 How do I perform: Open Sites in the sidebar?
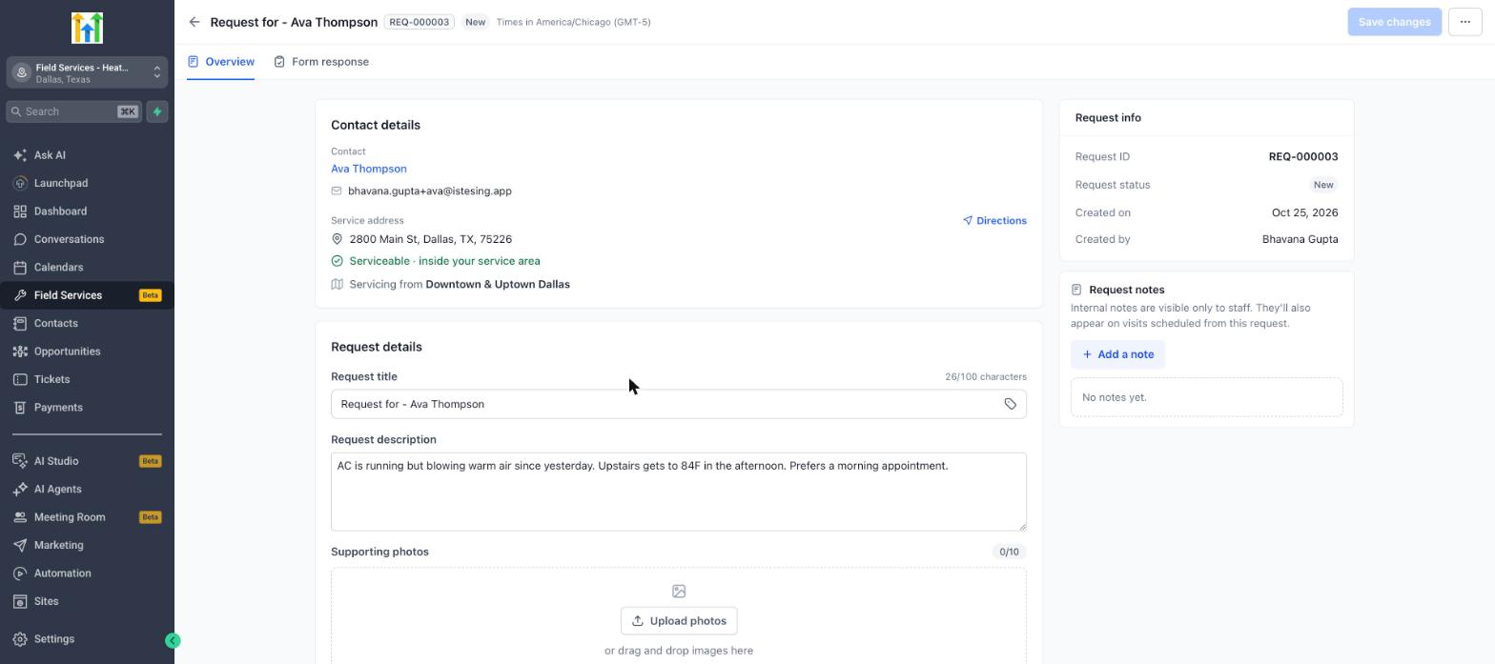87,601
